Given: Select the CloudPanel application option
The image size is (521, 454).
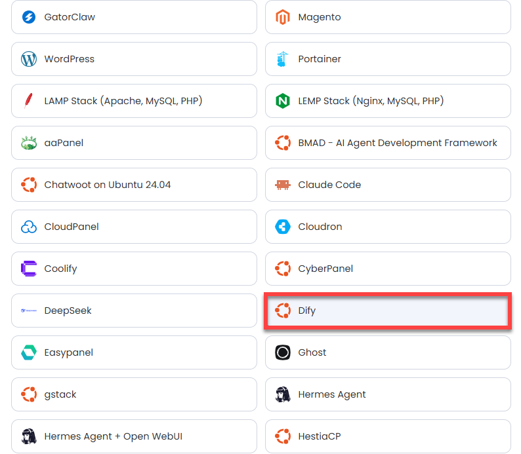Looking at the screenshot, I should [135, 227].
